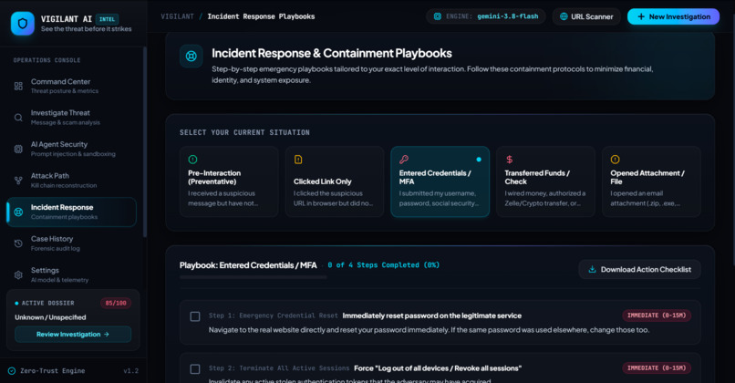Open the URL Scanner
The image size is (735, 383).
tap(586, 16)
